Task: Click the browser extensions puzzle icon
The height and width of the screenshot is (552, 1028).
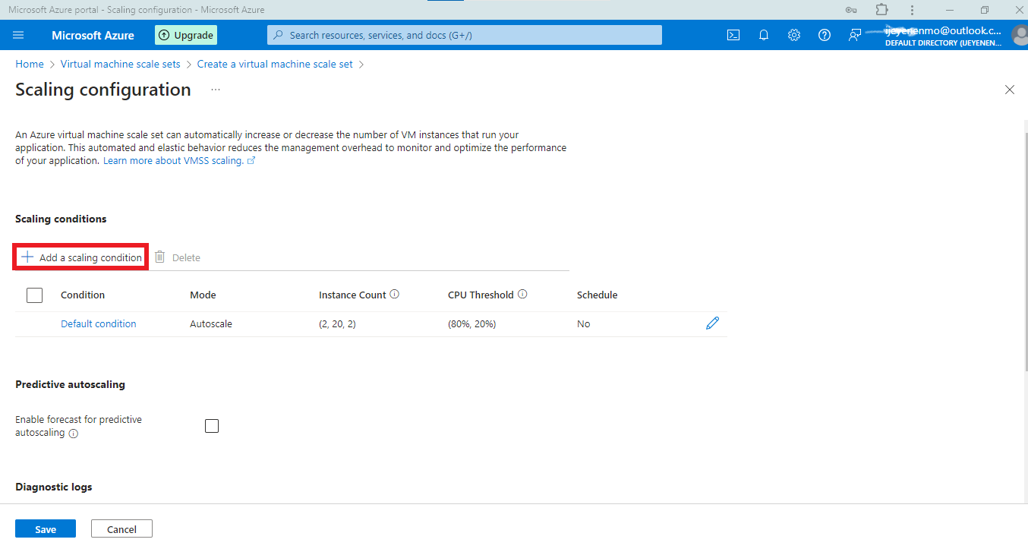Action: point(881,10)
